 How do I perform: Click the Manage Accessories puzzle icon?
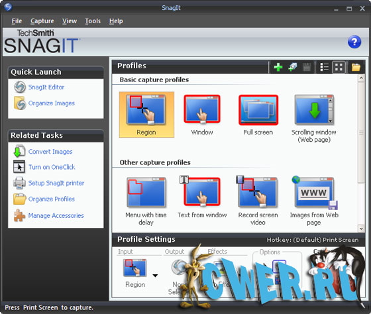point(19,215)
